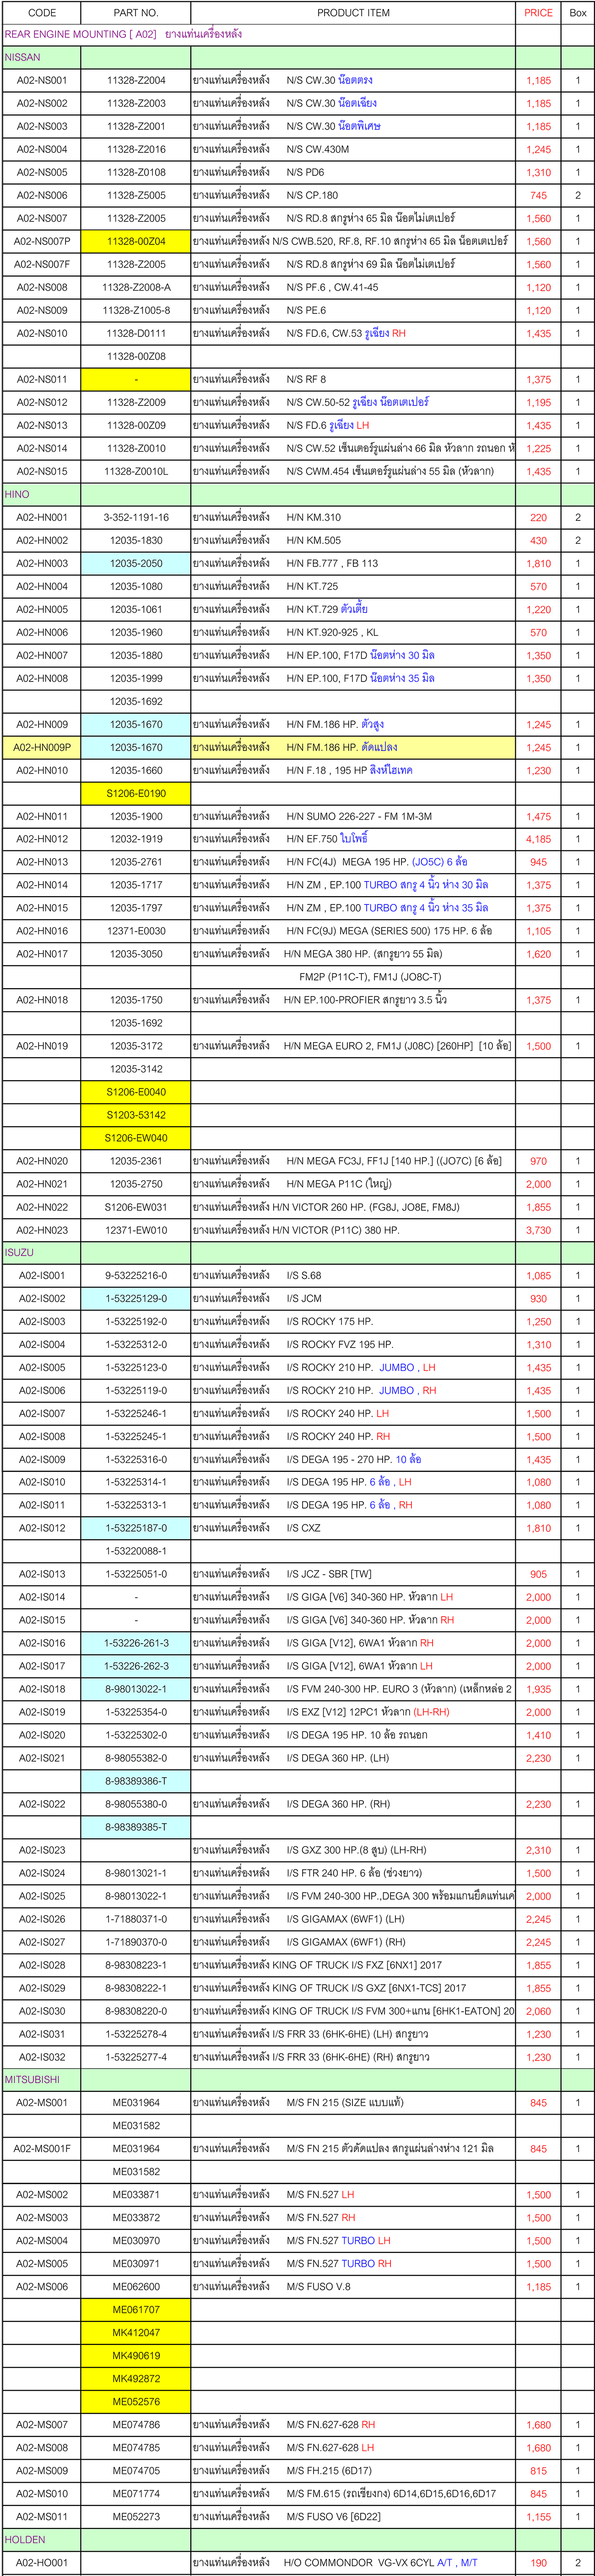This screenshot has width=595, height=2576.
Task: Click price 905 for I/S JCZ - SBR
Action: tap(538, 1574)
